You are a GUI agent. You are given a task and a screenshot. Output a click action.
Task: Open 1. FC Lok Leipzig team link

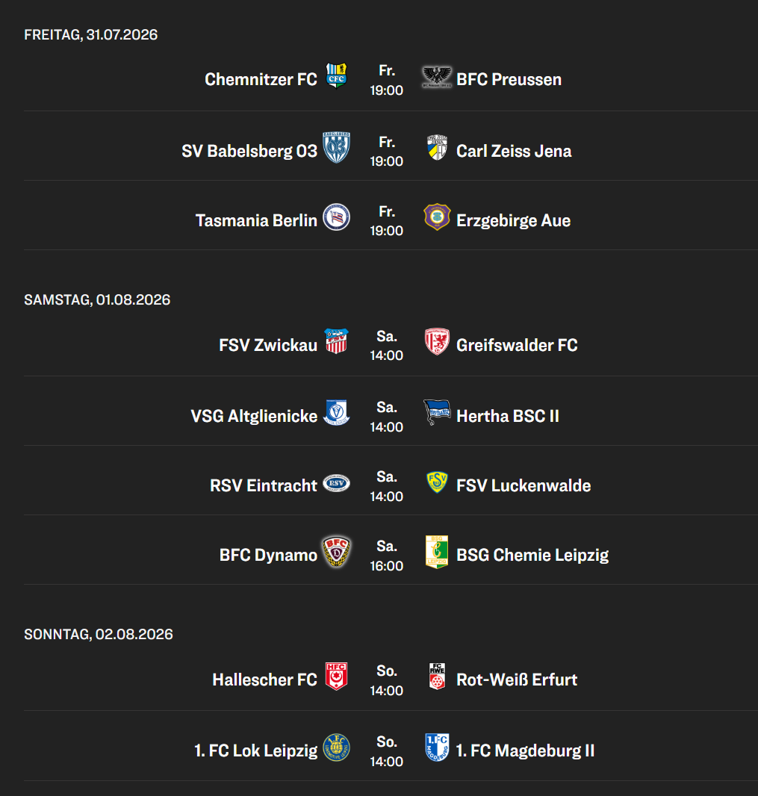pyautogui.click(x=256, y=750)
